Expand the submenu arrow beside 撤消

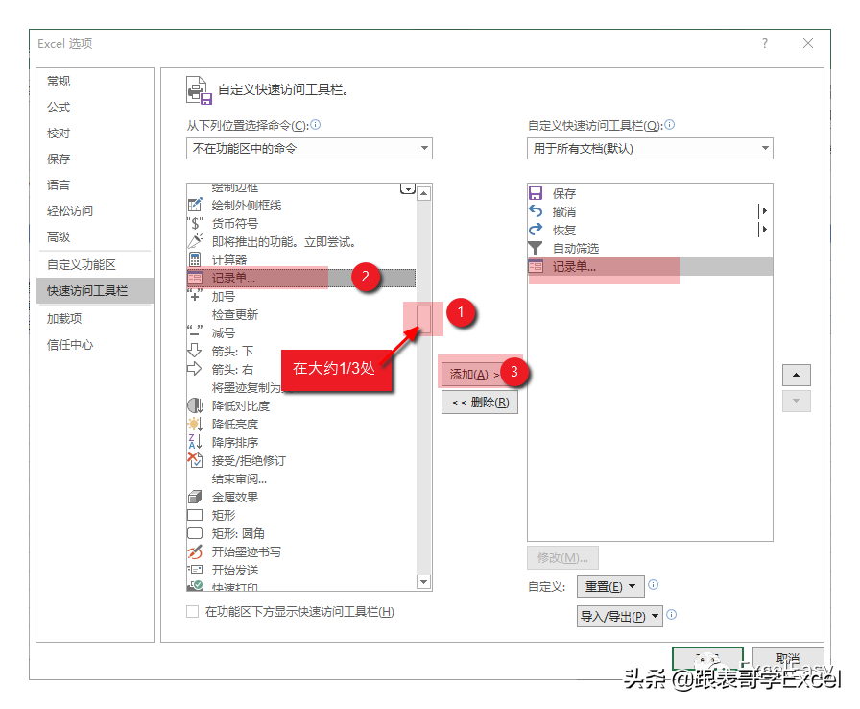762,211
